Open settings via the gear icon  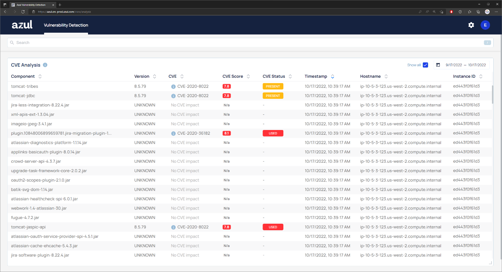tap(471, 25)
